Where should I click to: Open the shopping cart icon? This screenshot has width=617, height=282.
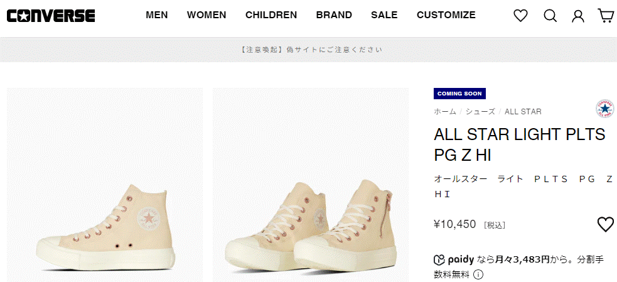tap(606, 16)
